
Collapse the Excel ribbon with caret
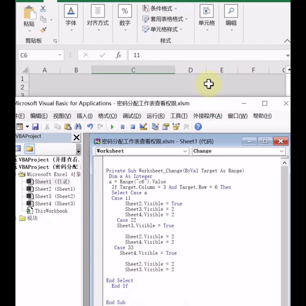[287, 41]
